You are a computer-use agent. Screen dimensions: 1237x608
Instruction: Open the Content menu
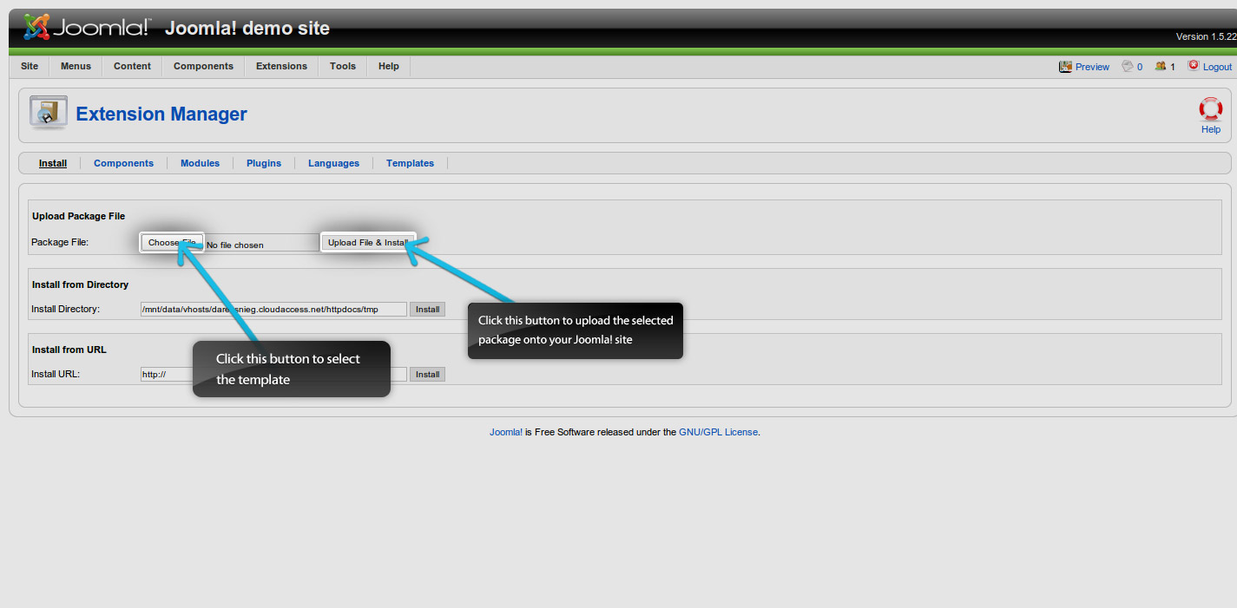(x=132, y=66)
